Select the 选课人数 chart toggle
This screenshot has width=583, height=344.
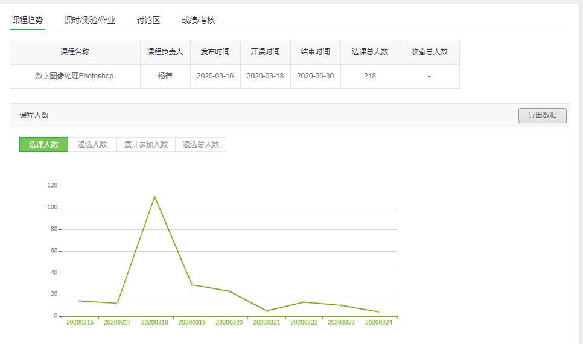pos(43,145)
